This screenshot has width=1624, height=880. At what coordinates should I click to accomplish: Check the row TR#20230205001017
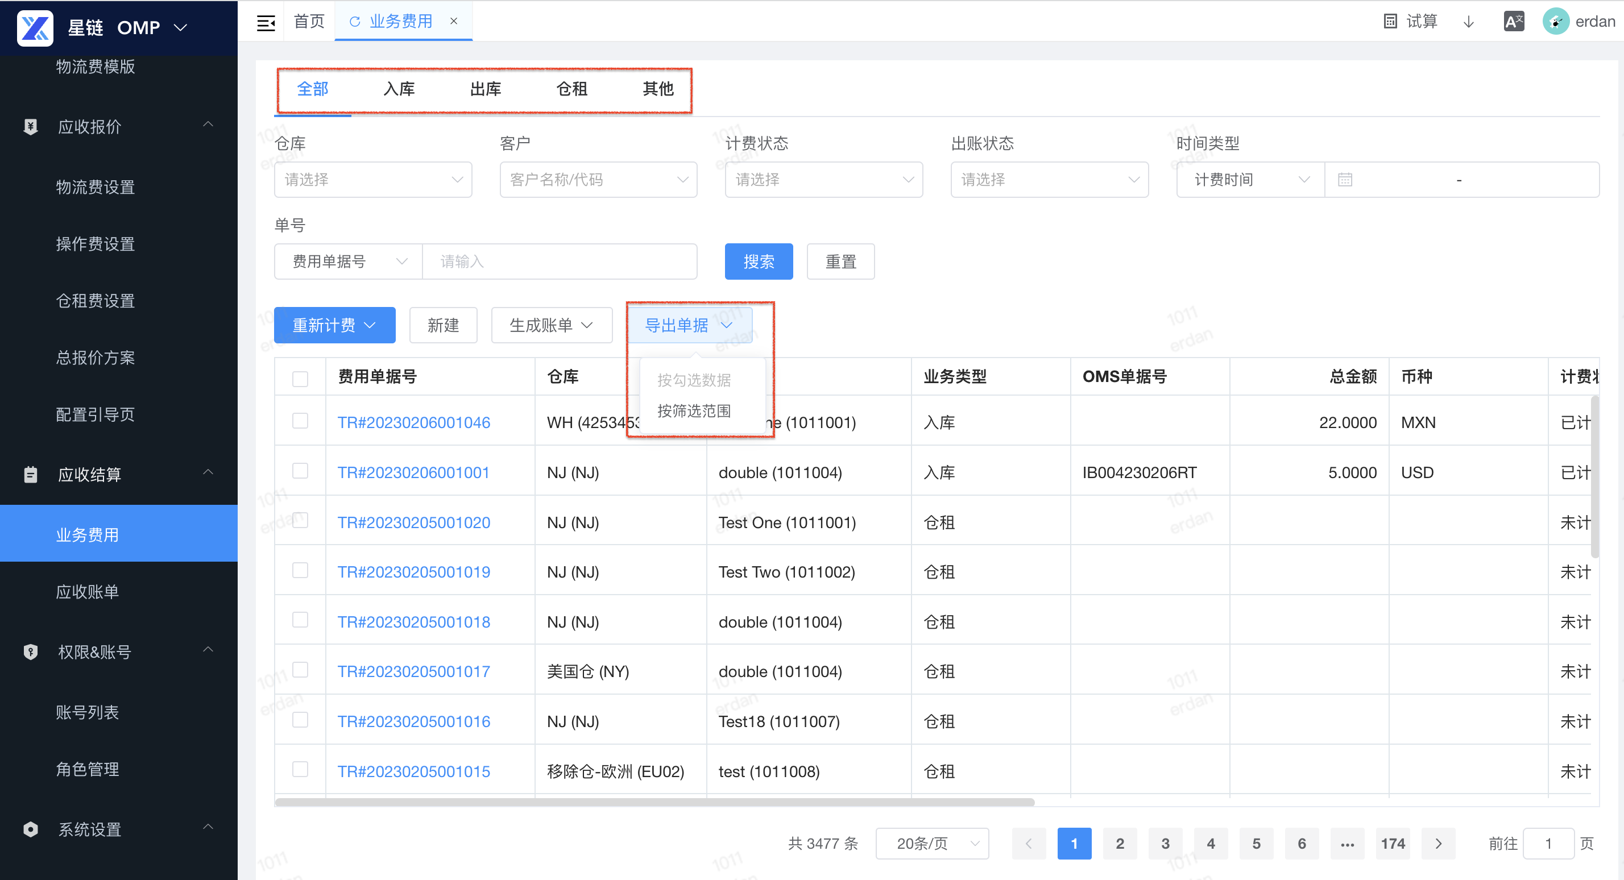(300, 670)
